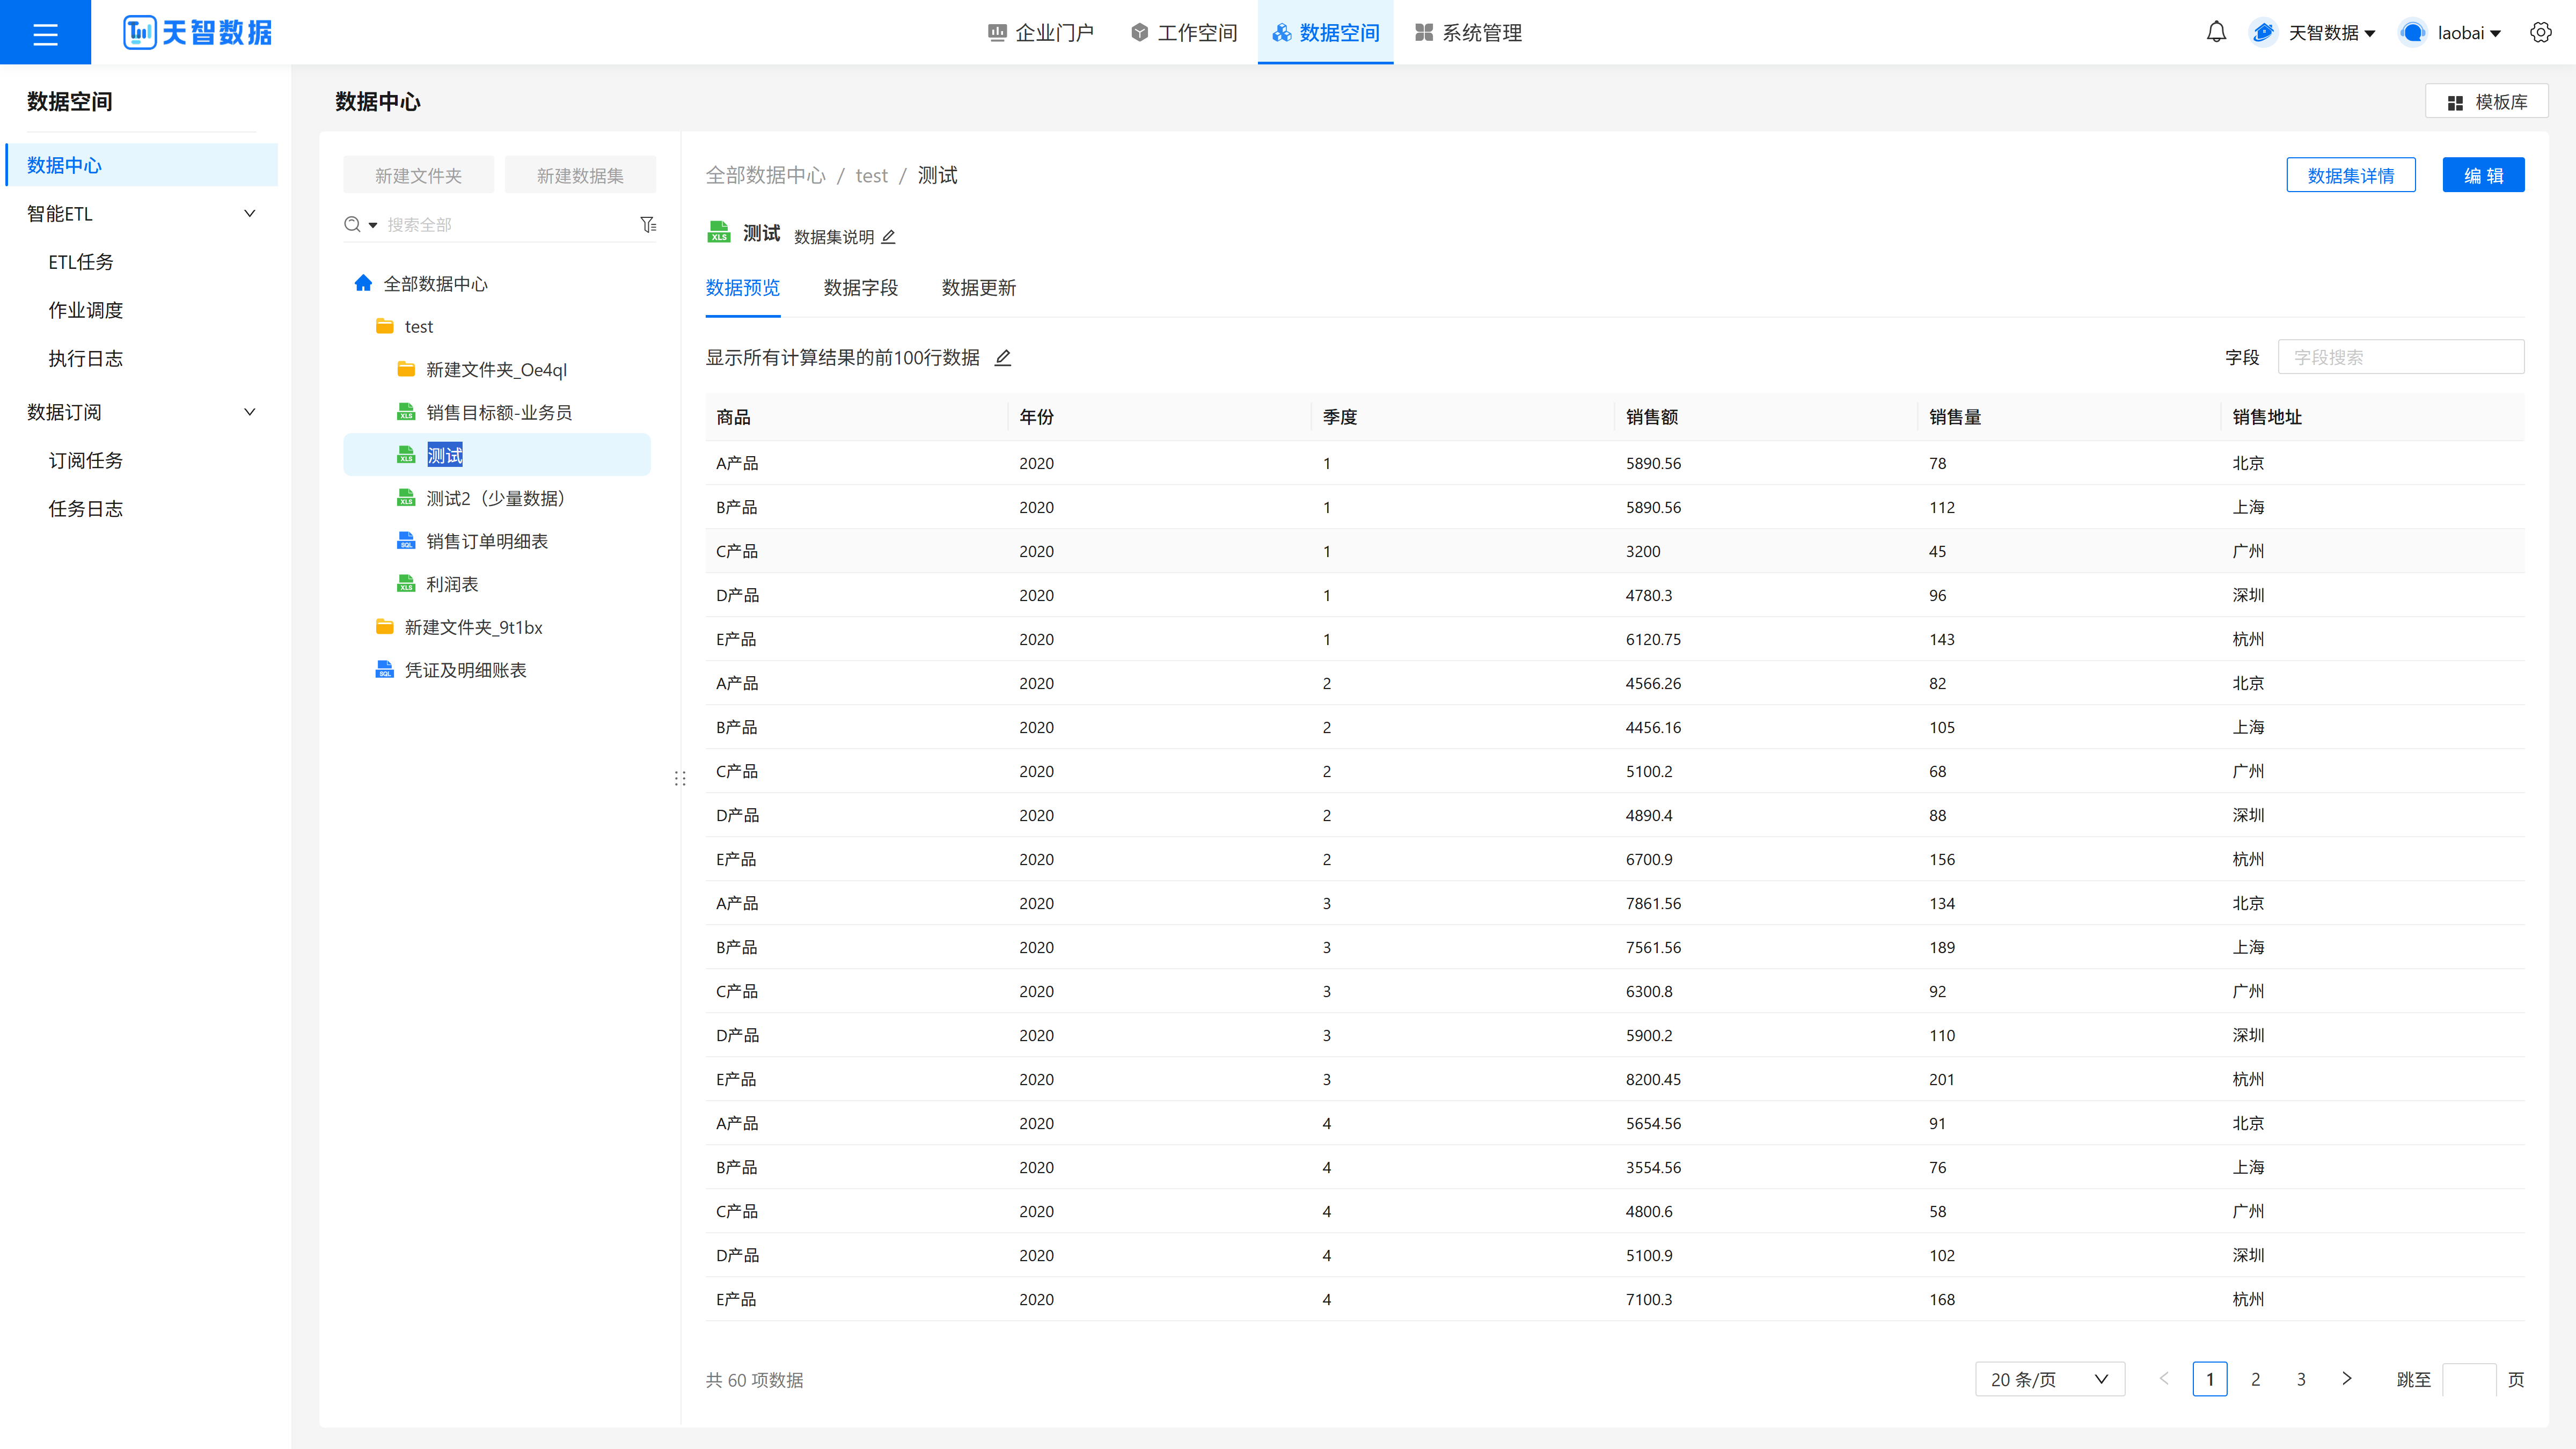2576x1449 pixels.
Task: Collapse the 数据订阅 sidebar section
Action: (250, 411)
